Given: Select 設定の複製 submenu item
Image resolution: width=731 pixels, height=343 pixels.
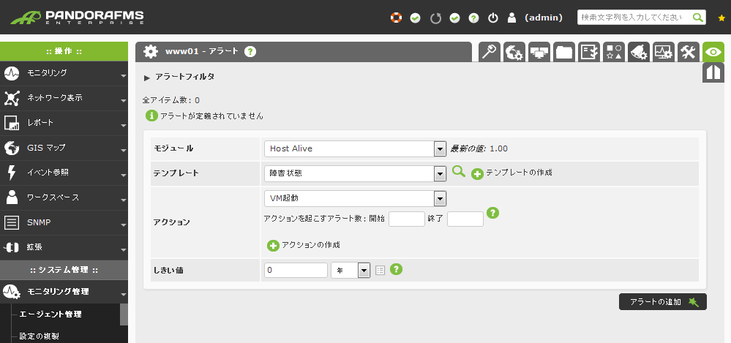Looking at the screenshot, I should click(x=40, y=336).
